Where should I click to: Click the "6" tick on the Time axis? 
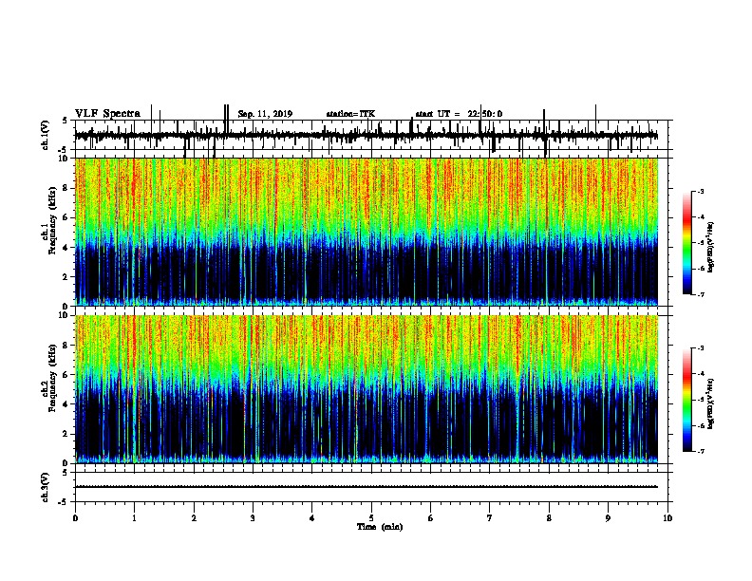[431, 518]
